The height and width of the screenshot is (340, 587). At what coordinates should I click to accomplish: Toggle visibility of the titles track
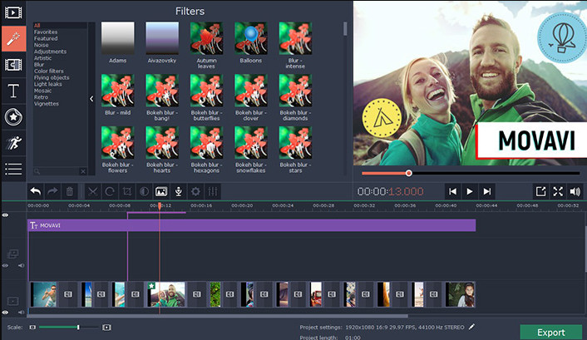pos(6,215)
